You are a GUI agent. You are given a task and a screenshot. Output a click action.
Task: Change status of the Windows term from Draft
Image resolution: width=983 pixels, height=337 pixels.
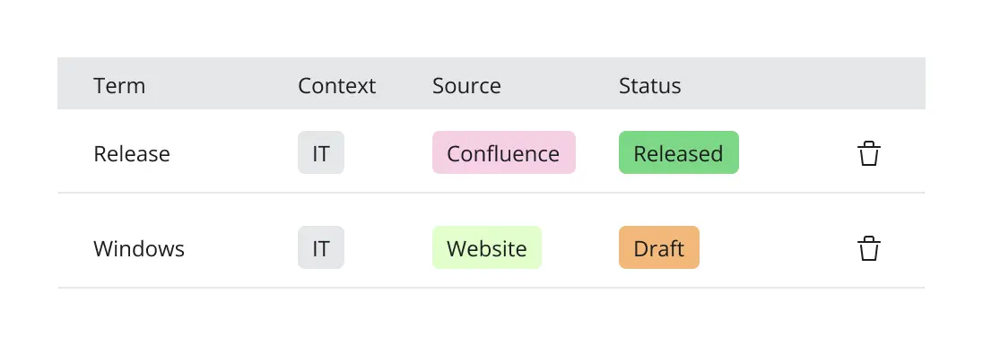click(659, 247)
